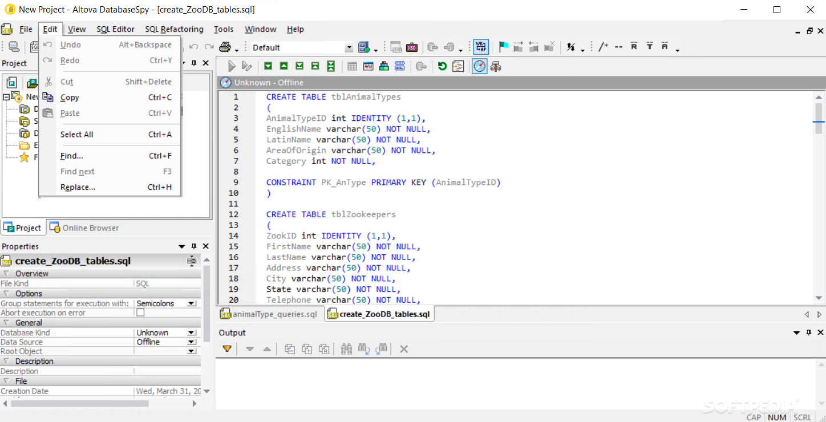Click the wrench options icon in SQL toolbar
The width and height of the screenshot is (826, 422).
click(x=496, y=67)
